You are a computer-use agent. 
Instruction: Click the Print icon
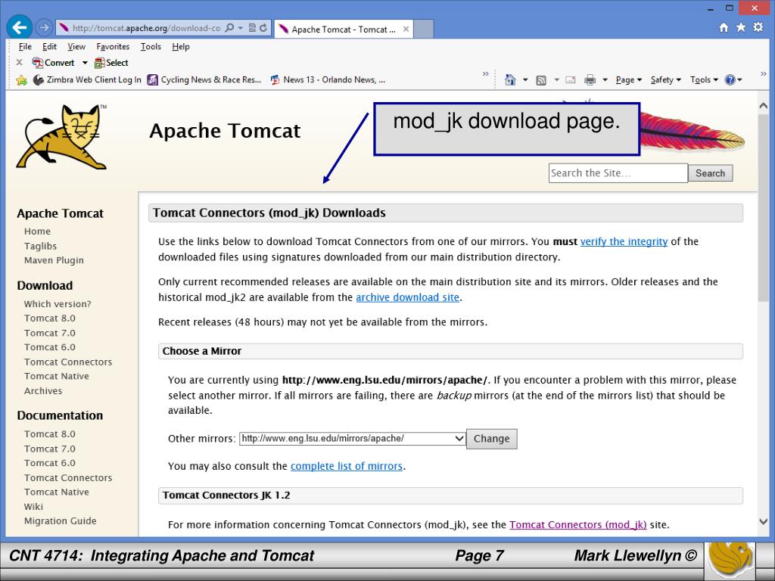tap(590, 79)
